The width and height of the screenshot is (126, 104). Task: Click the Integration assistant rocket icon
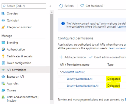[3, 27]
